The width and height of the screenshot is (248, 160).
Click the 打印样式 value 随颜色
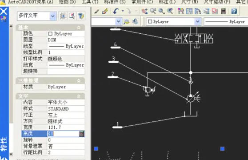pos(66,59)
